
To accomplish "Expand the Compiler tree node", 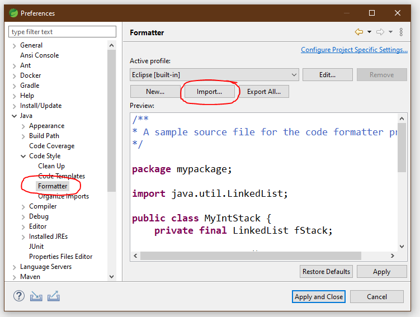I will (23, 207).
